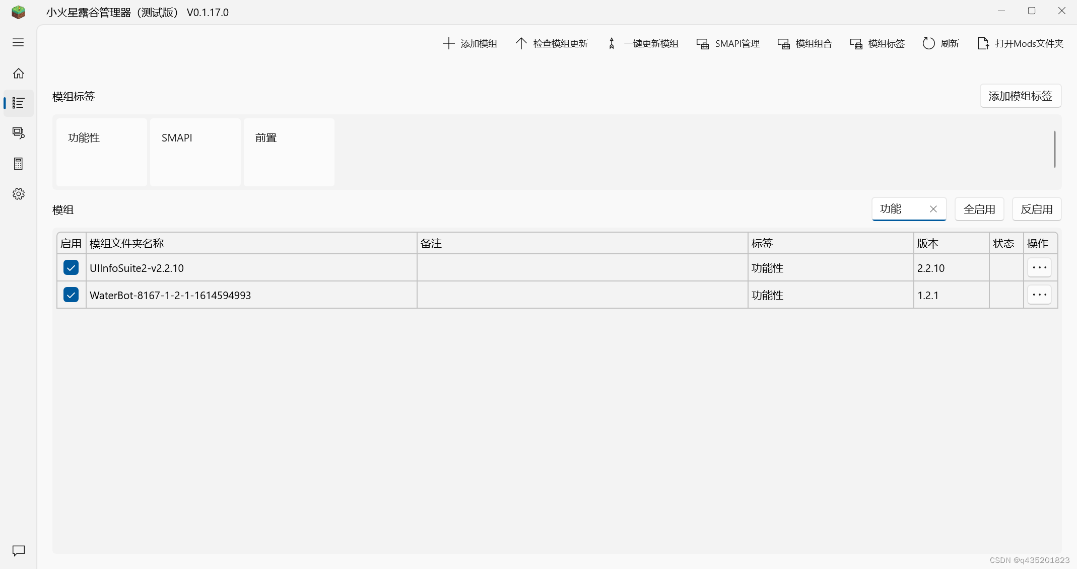Check for mod updates

tap(552, 43)
